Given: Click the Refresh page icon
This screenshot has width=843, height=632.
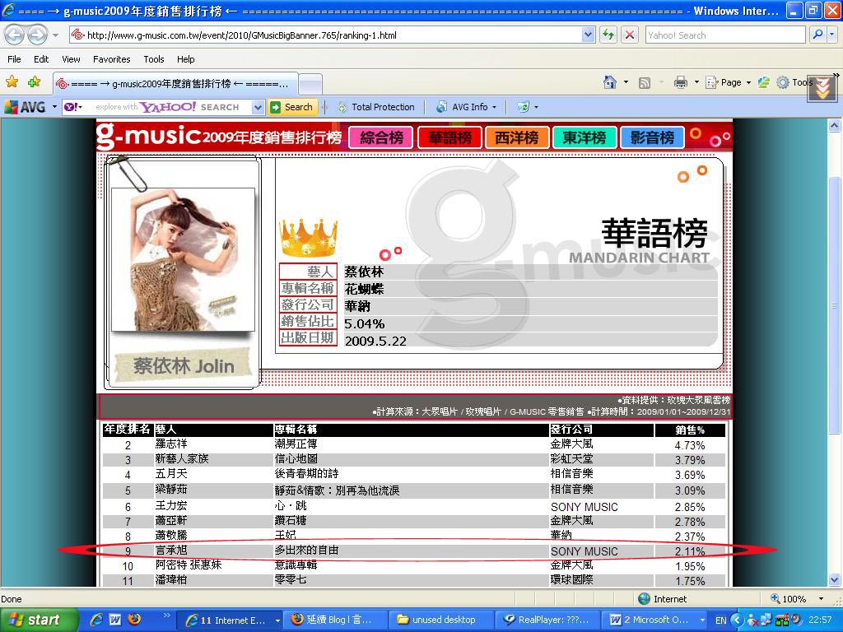Looking at the screenshot, I should pyautogui.click(x=608, y=35).
